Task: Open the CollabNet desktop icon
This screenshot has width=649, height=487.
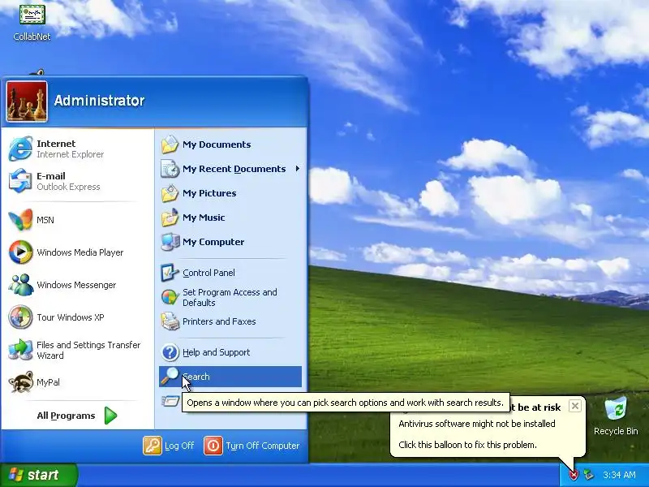Action: 32,14
